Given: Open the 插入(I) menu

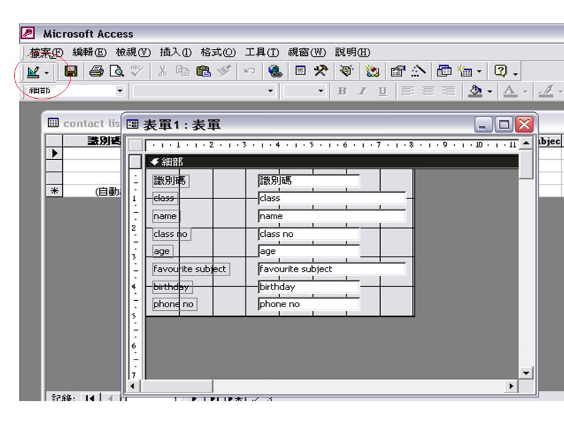Looking at the screenshot, I should (x=176, y=52).
